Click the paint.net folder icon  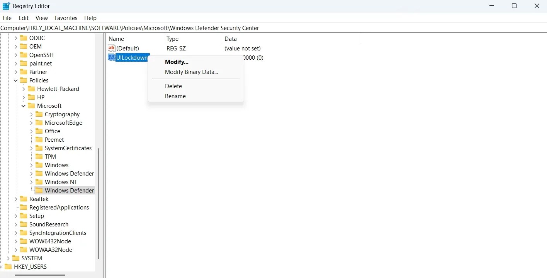click(x=23, y=63)
